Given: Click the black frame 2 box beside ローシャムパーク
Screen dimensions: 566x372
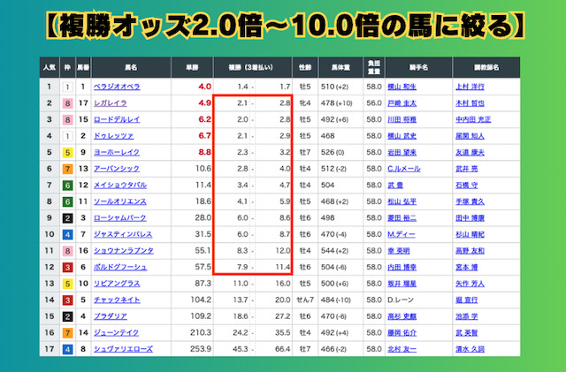Looking at the screenshot, I should 65,218.
